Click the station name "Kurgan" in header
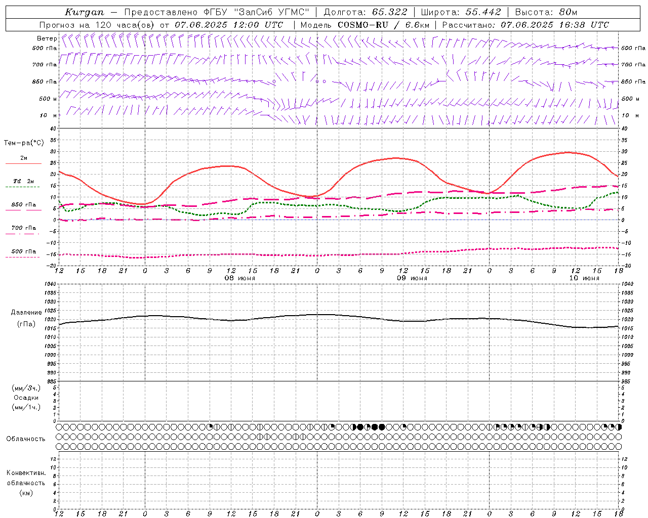Viewport: 648px width, 518px height. (x=85, y=12)
